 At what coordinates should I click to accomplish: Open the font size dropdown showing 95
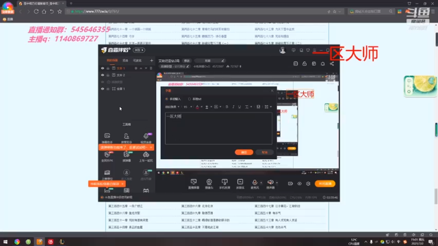point(188,107)
